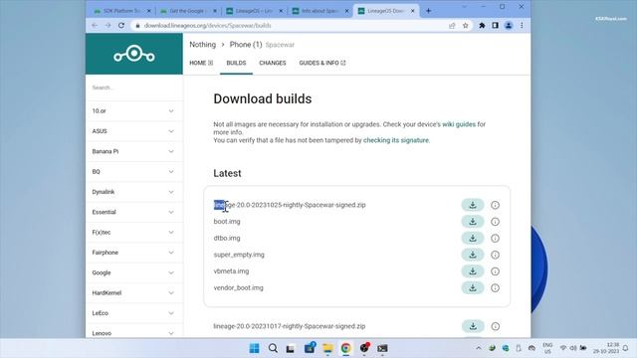
Task: Open ENG US language switcher
Action: tap(547, 348)
